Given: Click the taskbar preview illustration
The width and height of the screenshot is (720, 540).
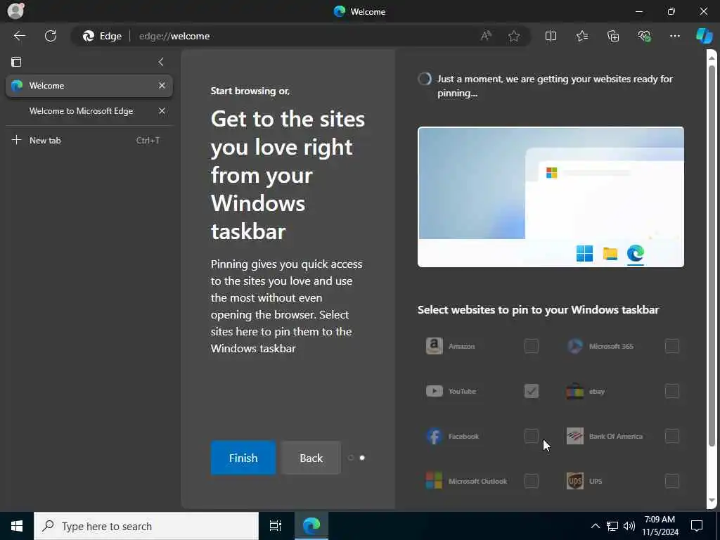Looking at the screenshot, I should pos(551,197).
